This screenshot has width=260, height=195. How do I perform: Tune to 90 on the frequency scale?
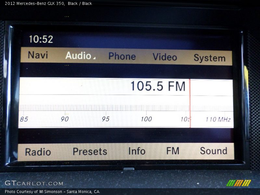point(65,119)
